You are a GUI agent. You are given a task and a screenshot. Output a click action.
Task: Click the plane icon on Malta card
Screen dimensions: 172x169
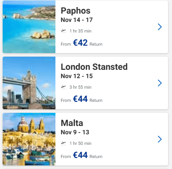63,143
